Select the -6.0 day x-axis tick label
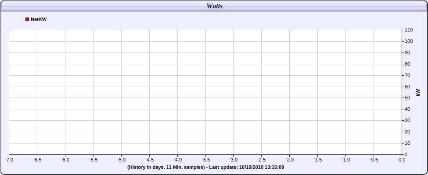Screen dimensions: 428x175 tap(65, 160)
